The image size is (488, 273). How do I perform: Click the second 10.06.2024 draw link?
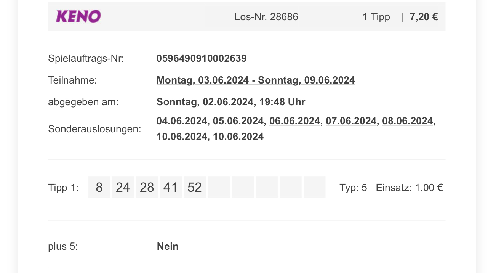238,136
